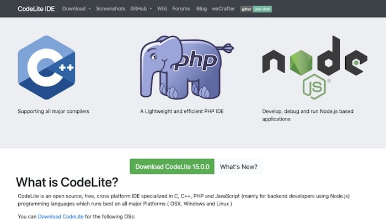The image size is (386, 224).
Task: Click the Node.js wordmark logo
Action: (314, 59)
